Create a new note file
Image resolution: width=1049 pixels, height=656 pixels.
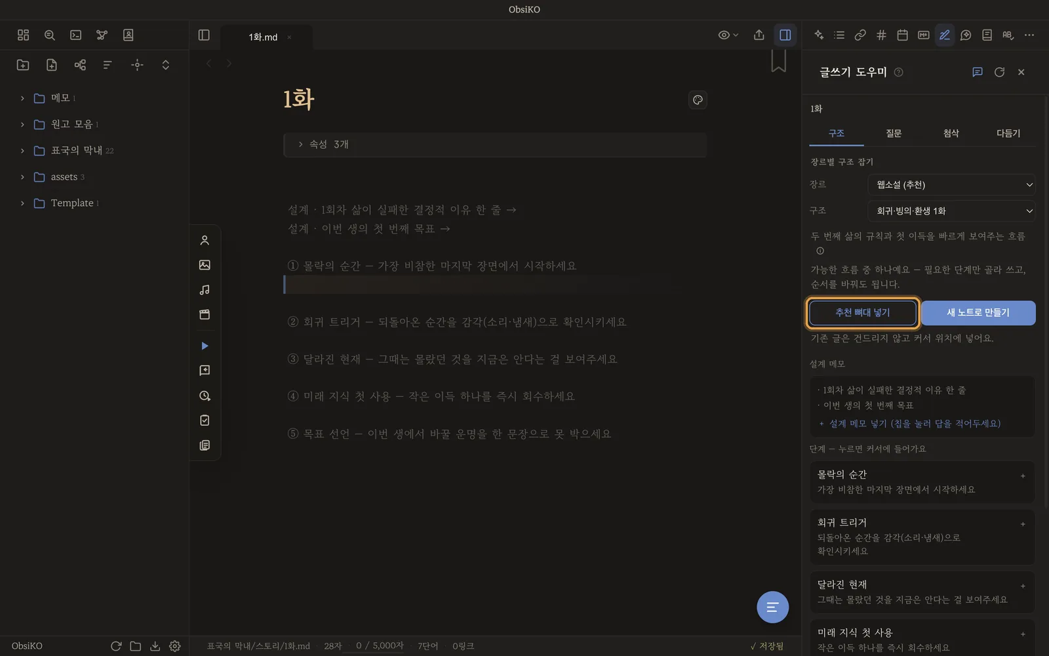coord(52,65)
